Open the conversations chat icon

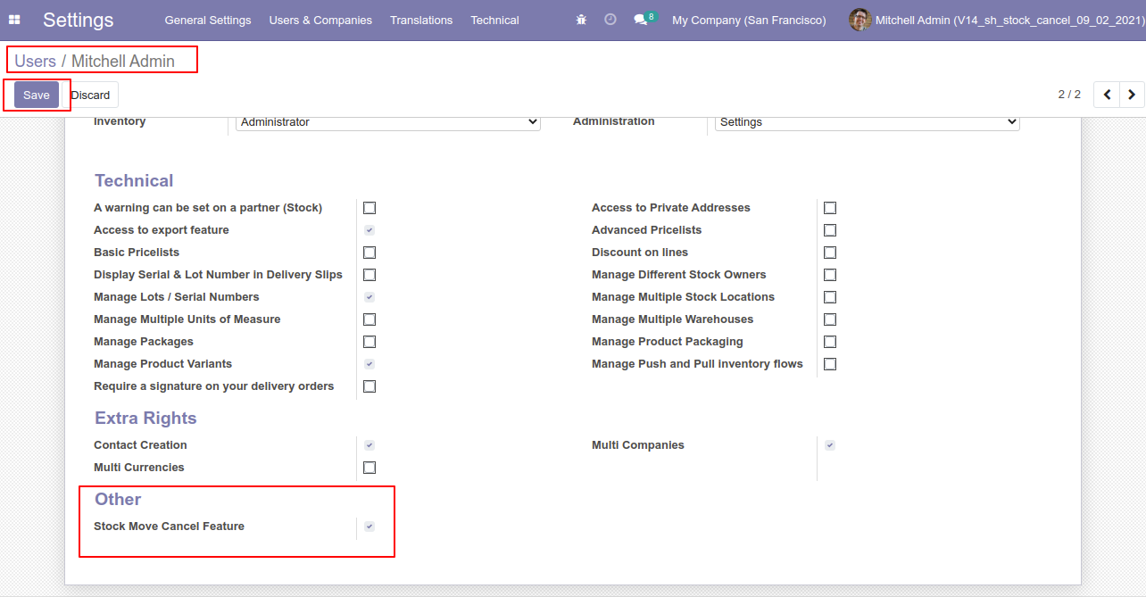click(x=640, y=20)
